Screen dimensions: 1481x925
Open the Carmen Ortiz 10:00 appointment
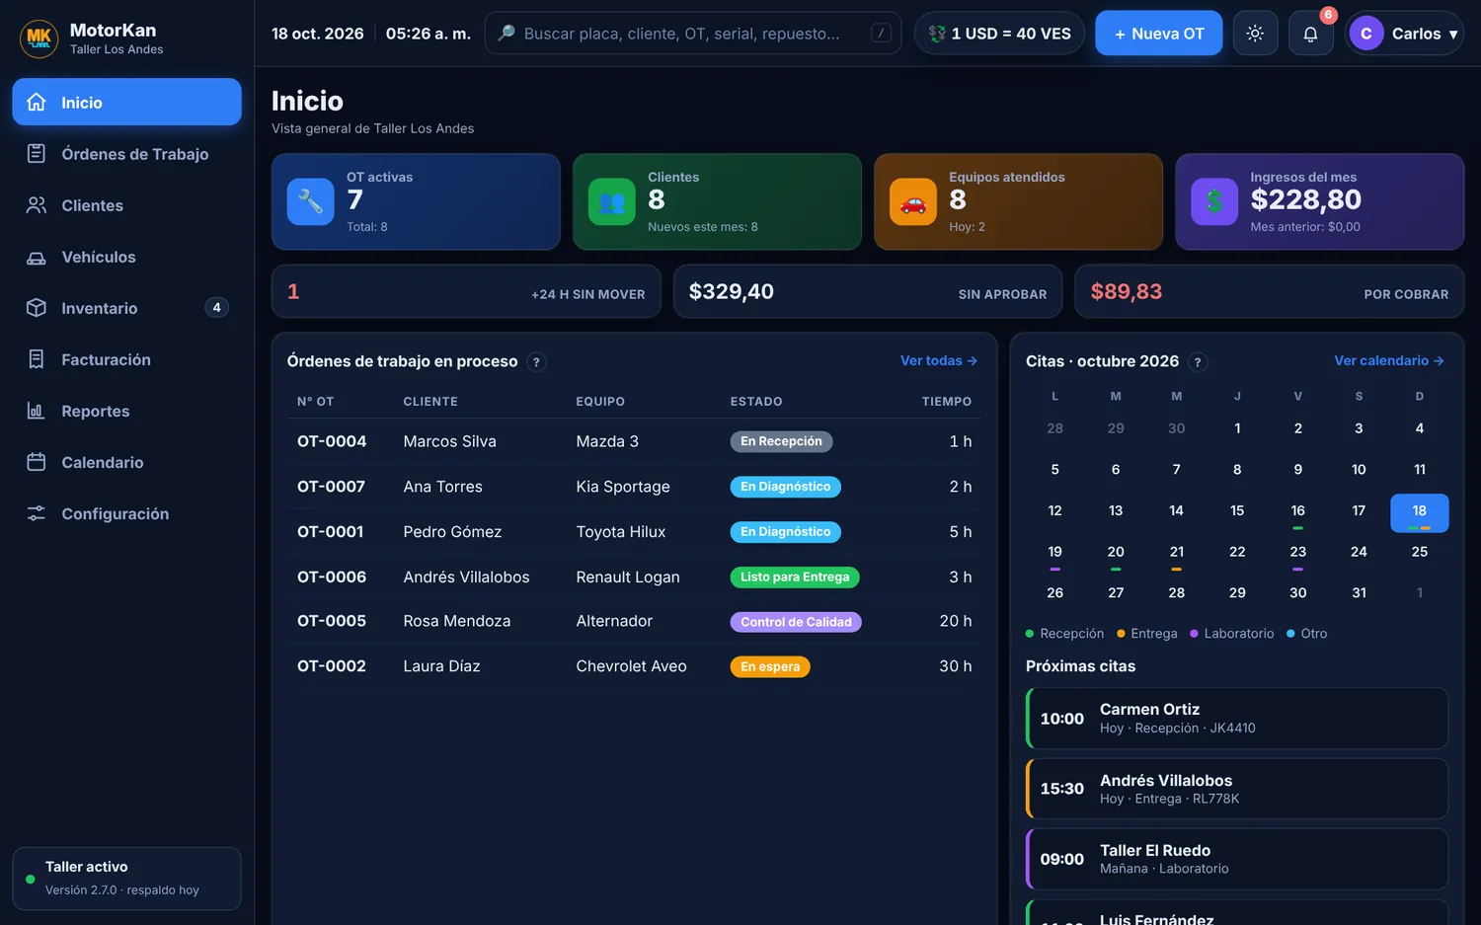[x=1237, y=719]
